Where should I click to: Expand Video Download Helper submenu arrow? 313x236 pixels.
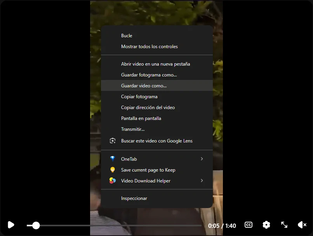click(x=202, y=180)
